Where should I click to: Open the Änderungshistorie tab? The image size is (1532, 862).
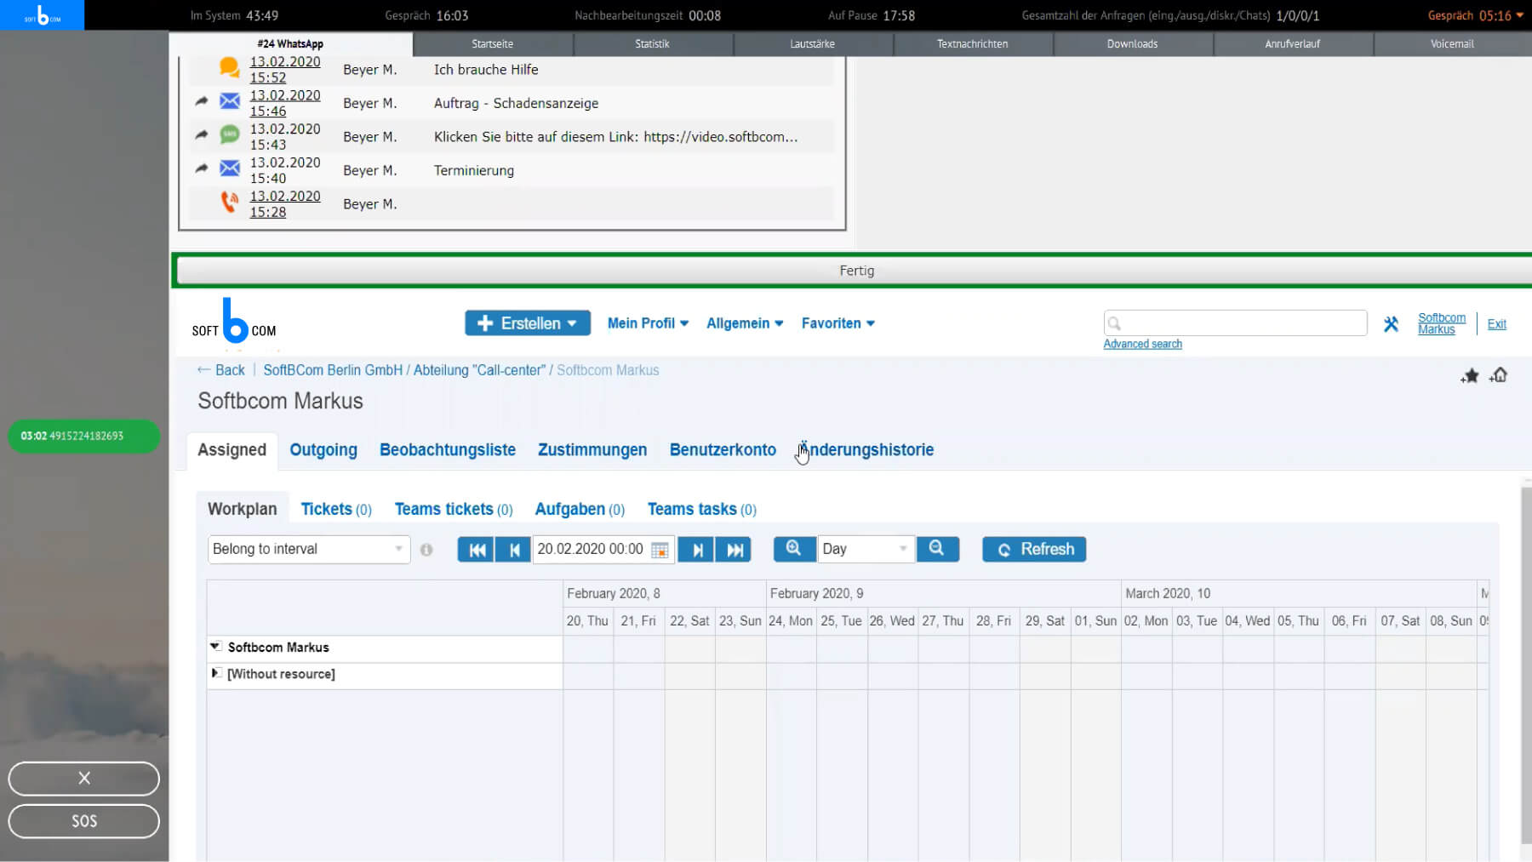click(866, 450)
